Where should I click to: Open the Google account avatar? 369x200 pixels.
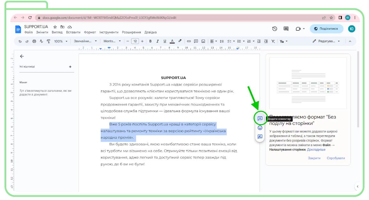(352, 29)
